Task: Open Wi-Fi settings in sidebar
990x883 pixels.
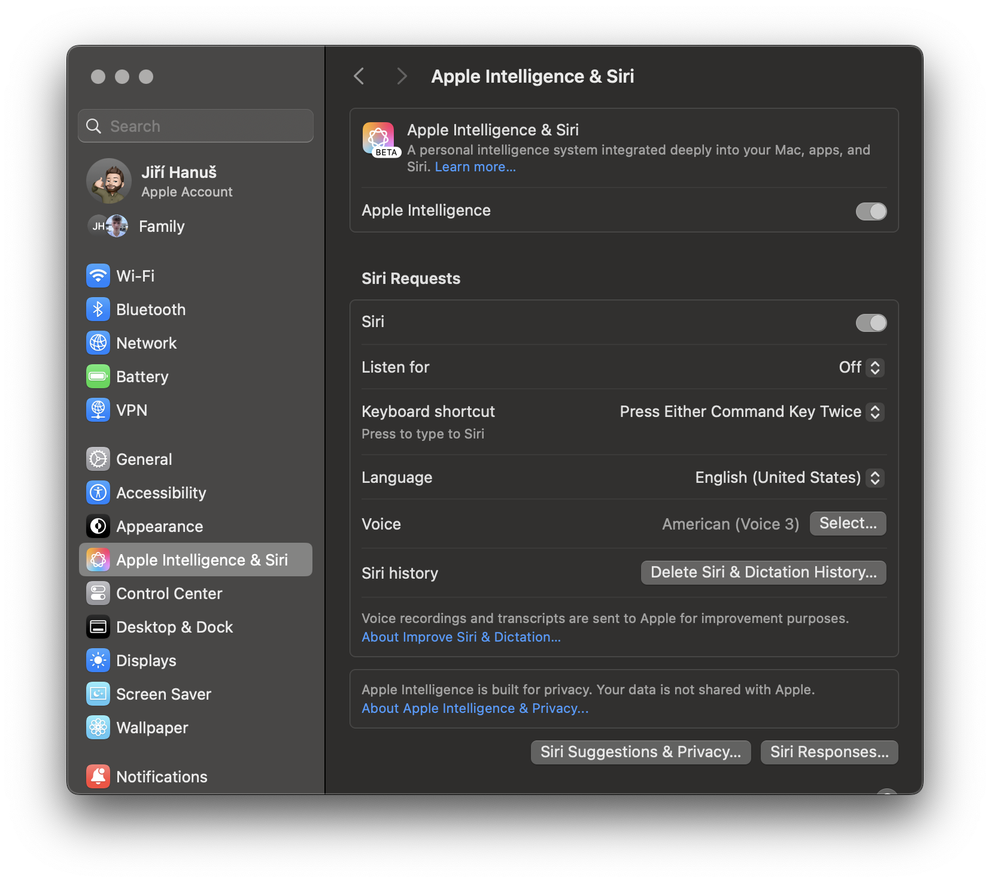Action: click(196, 276)
